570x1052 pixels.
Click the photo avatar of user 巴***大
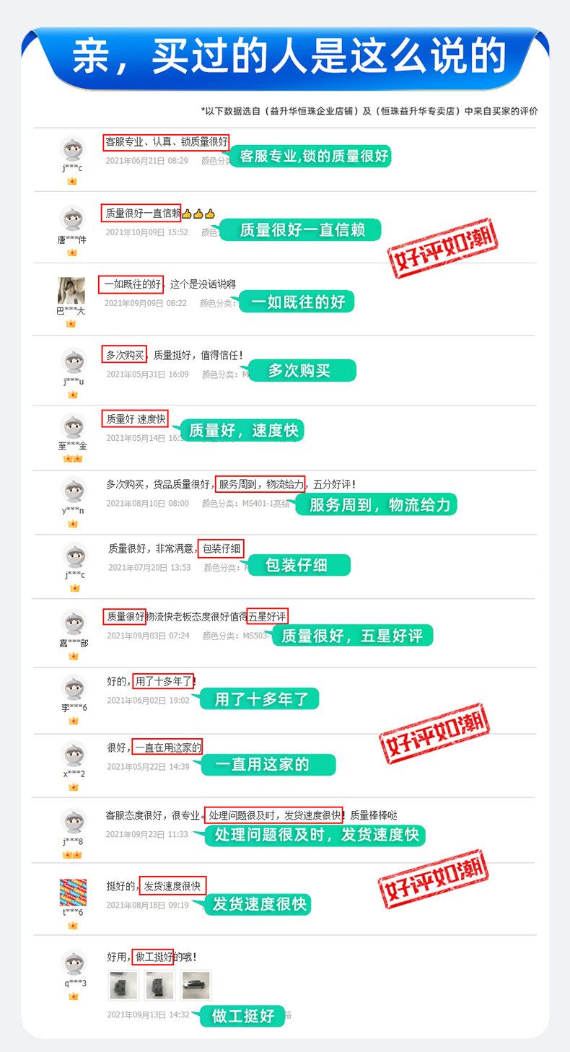[71, 291]
